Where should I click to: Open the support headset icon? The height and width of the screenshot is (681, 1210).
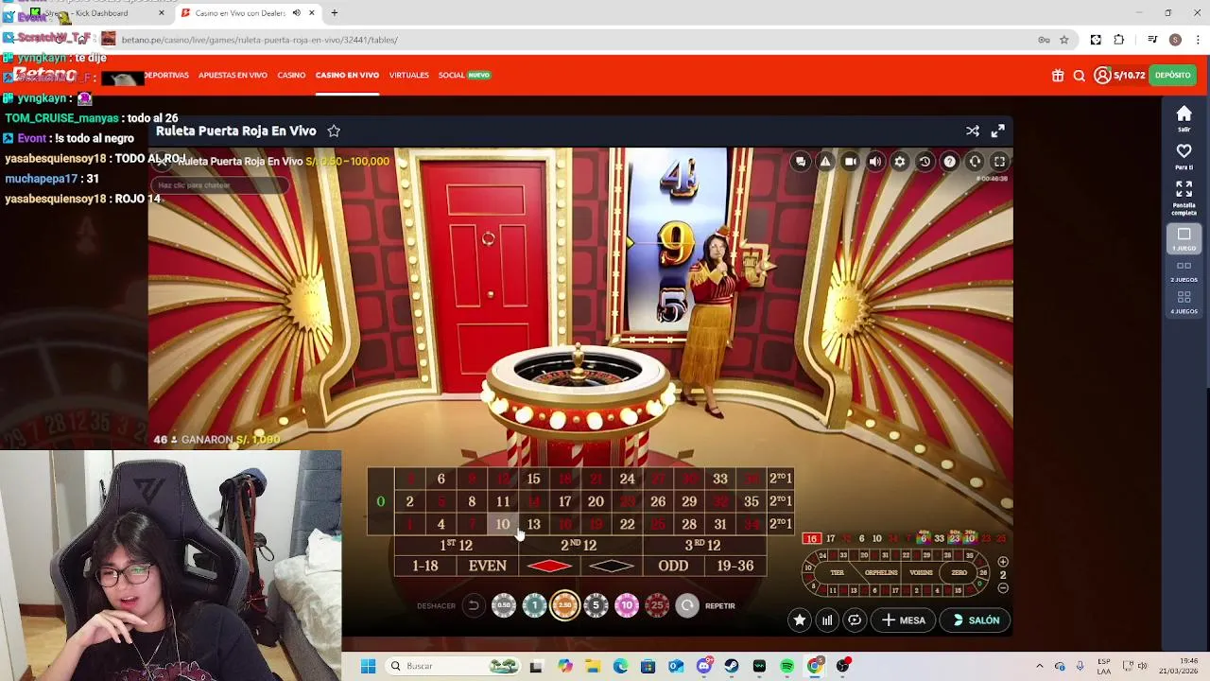975,162
